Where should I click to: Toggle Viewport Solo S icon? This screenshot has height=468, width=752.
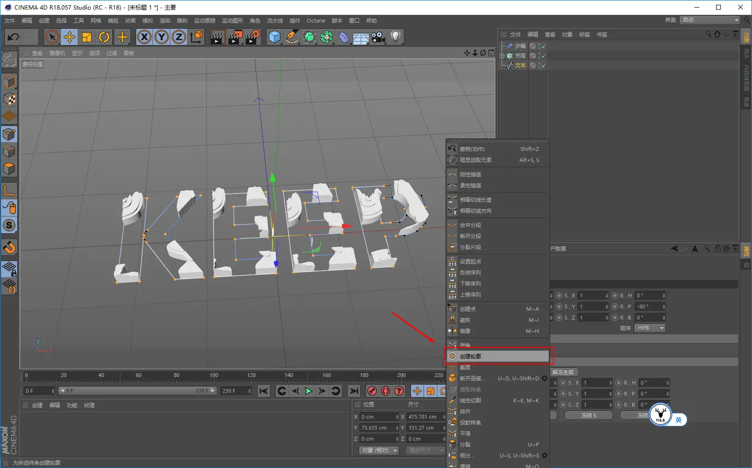coord(9,225)
